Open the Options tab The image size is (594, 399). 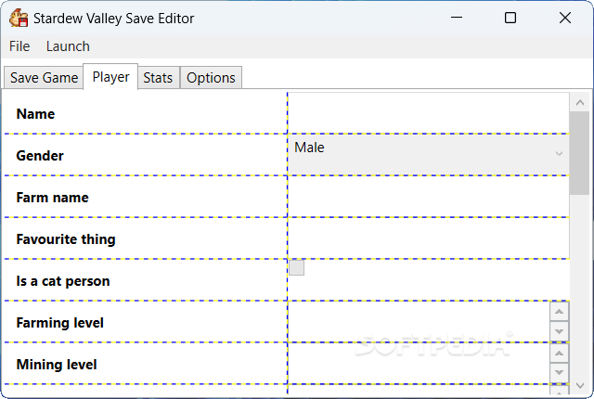(x=211, y=78)
